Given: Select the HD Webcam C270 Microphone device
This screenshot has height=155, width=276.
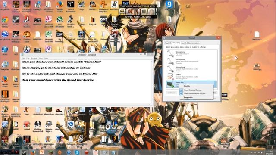Looking at the screenshot, I should click(191, 53).
